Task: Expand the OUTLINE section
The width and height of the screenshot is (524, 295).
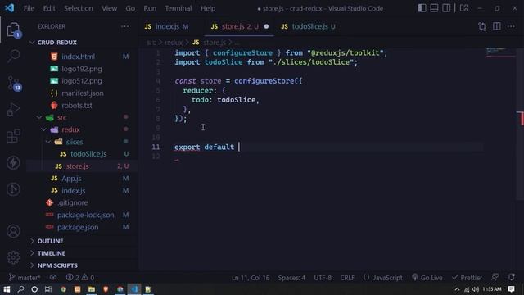Action: [32, 241]
